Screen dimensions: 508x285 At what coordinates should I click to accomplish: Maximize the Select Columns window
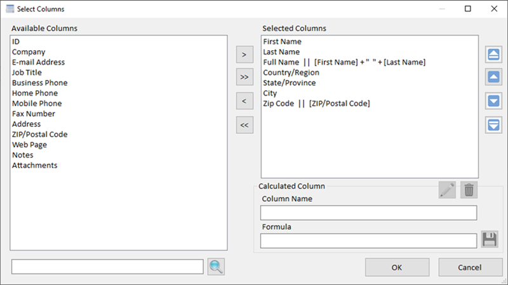click(x=468, y=9)
